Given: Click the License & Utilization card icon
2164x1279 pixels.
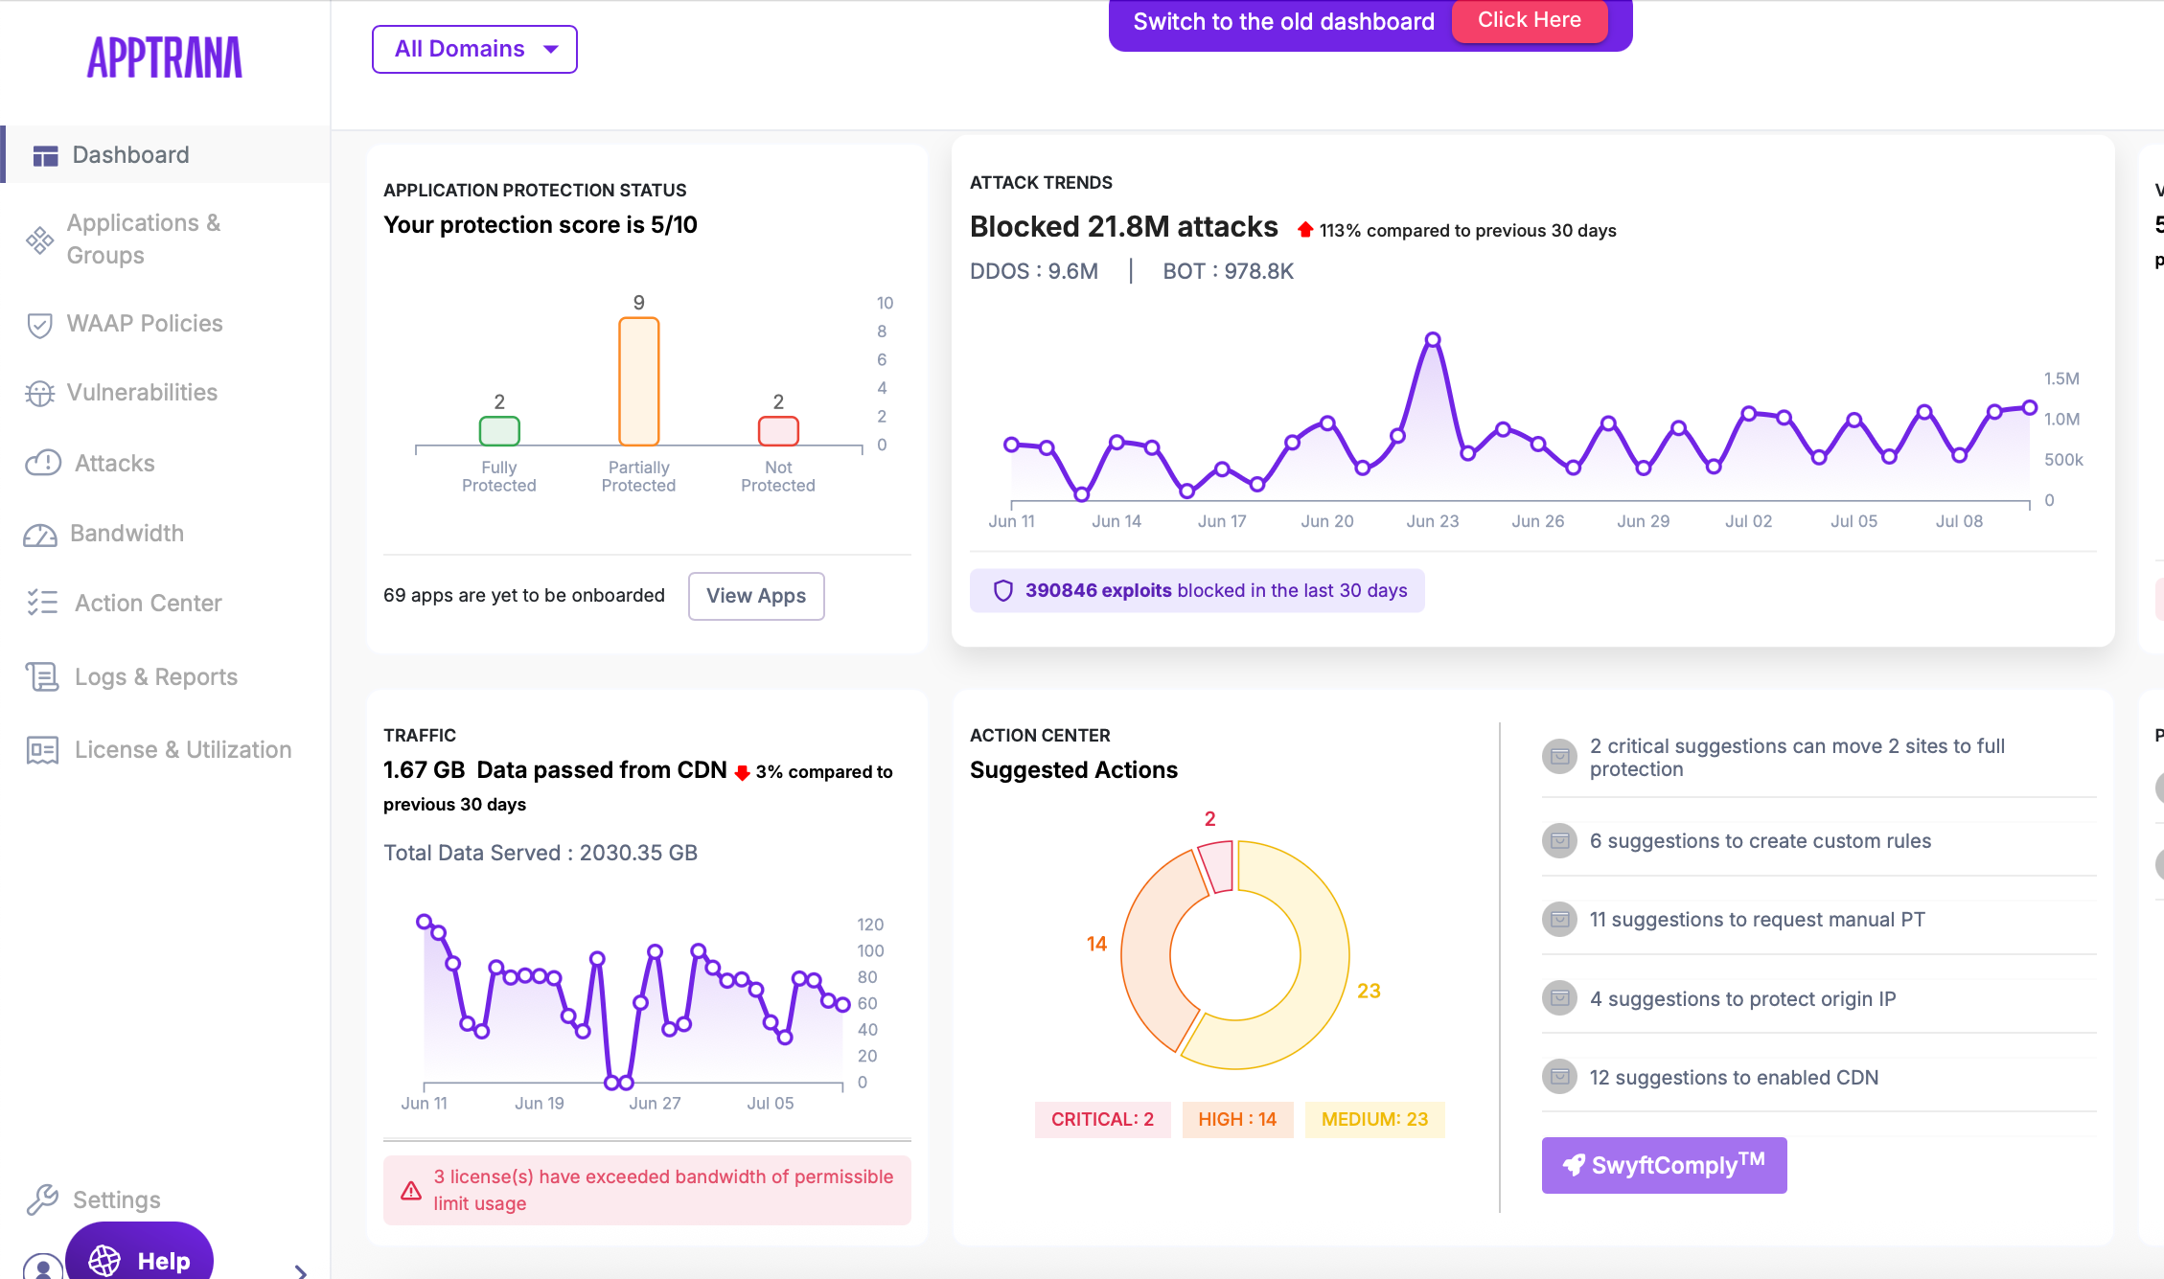Looking at the screenshot, I should coord(42,750).
